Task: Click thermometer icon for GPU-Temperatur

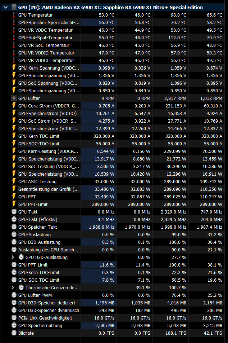Action: click(x=14, y=15)
